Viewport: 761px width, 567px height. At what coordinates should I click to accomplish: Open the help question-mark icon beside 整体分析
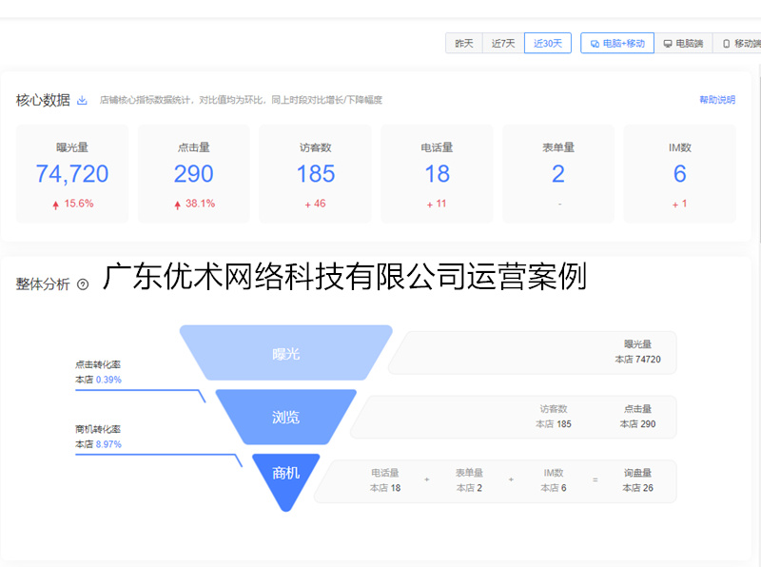pos(83,284)
